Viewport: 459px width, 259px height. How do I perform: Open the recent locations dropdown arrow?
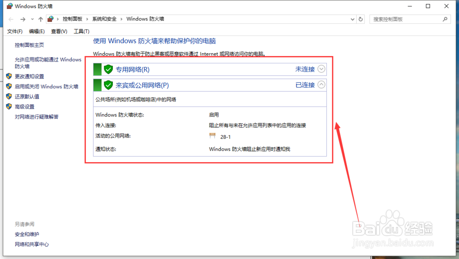coord(32,19)
